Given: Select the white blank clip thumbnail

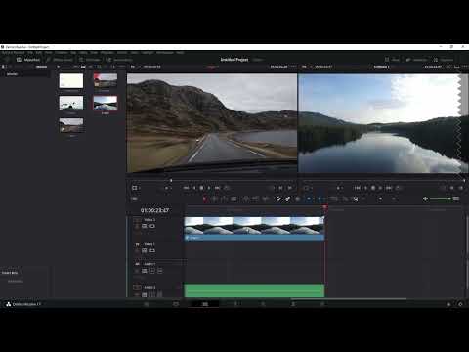Looking at the screenshot, I should [71, 81].
